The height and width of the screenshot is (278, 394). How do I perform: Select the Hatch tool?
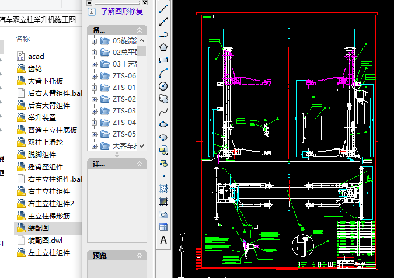(163, 189)
